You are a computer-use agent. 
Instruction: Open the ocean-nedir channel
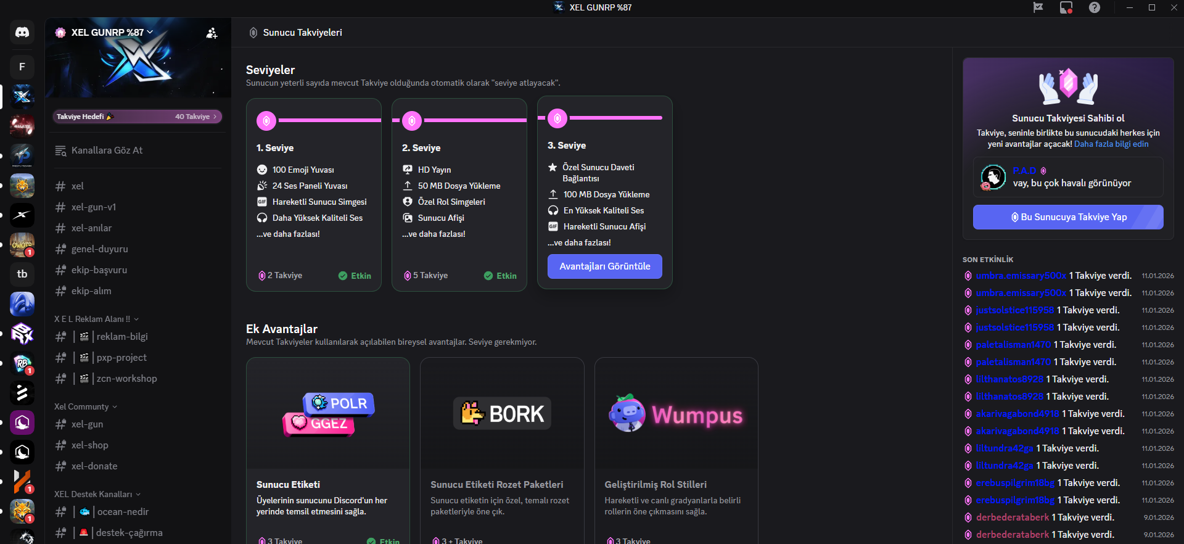[137, 512]
